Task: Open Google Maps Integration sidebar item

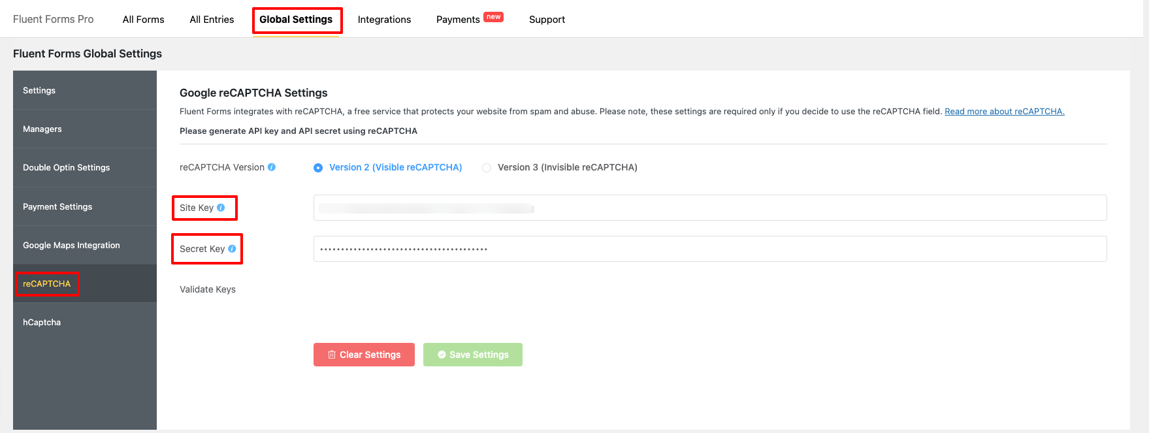Action: (85, 245)
